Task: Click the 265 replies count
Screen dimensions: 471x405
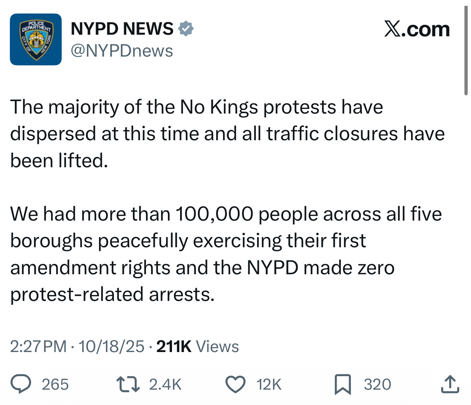Action: click(55, 385)
